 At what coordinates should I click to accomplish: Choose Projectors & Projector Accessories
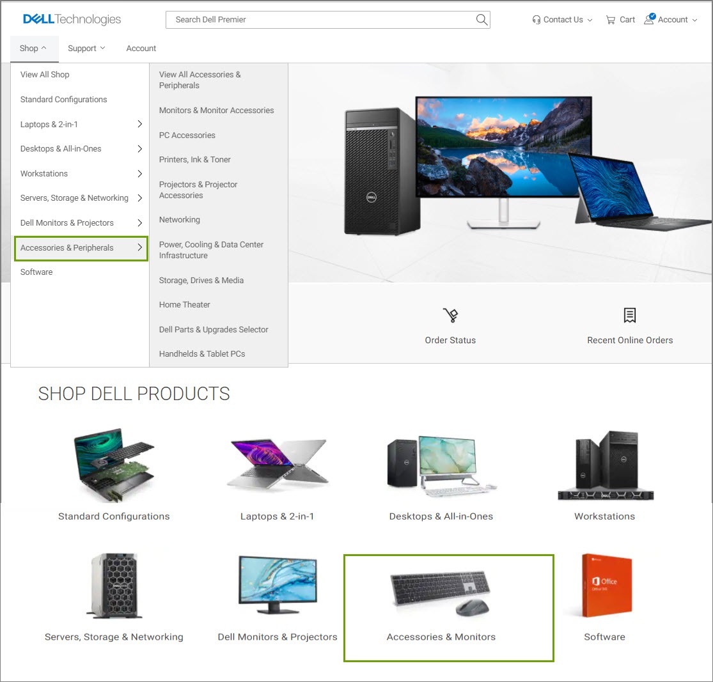(x=198, y=190)
